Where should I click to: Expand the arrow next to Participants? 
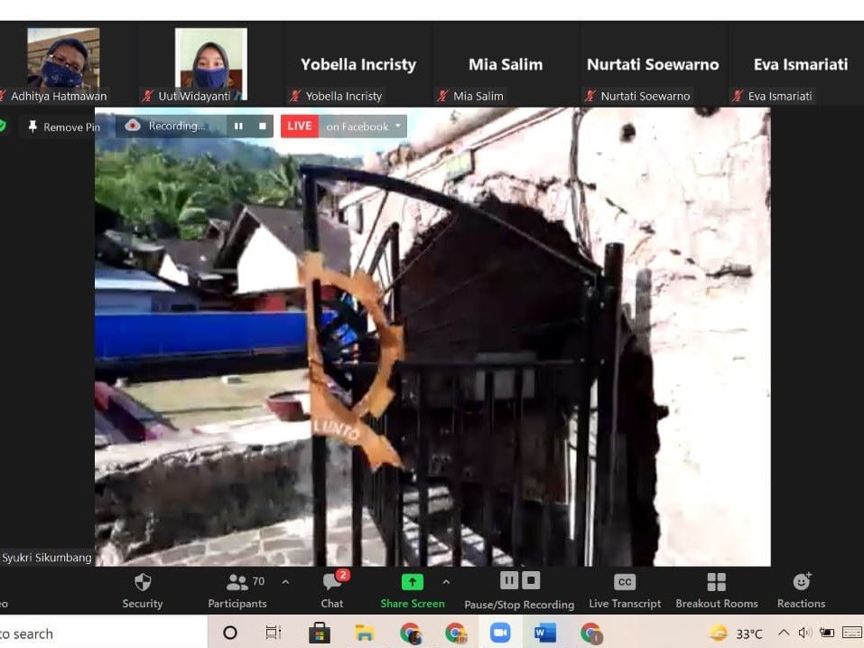tap(285, 582)
